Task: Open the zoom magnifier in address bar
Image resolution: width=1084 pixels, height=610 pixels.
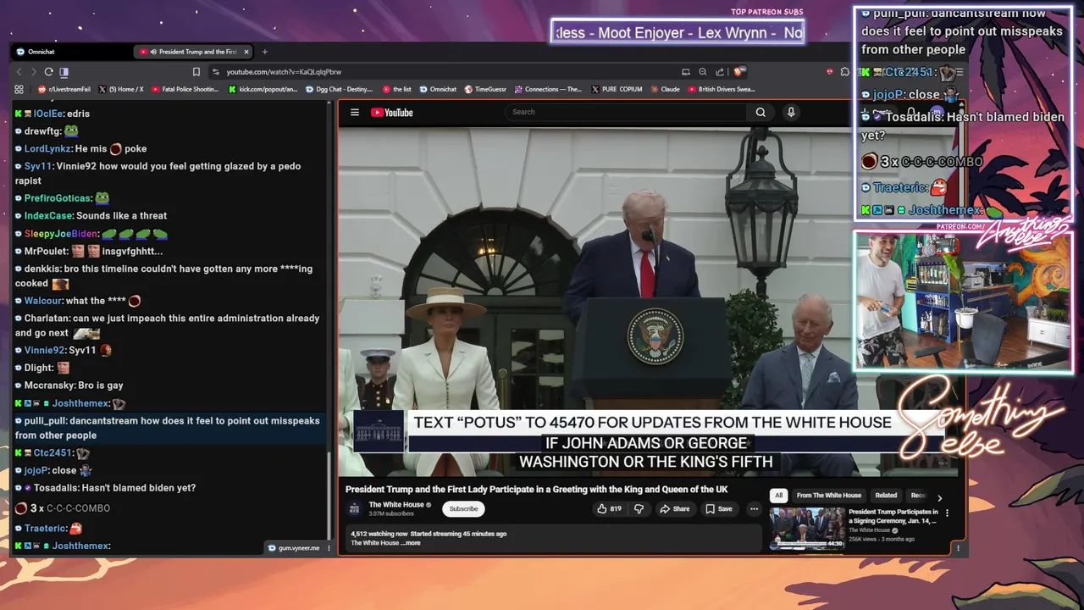Action: [703, 72]
